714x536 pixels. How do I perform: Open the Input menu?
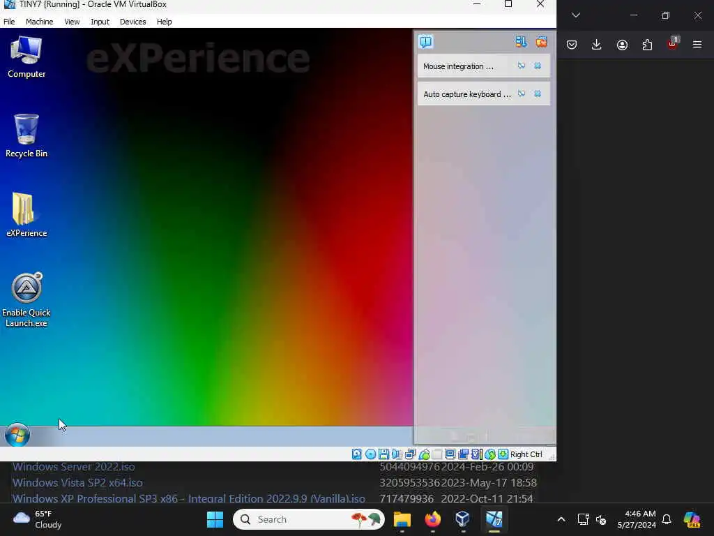coord(100,22)
